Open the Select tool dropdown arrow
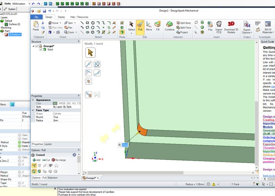The image size is (275, 196). pos(131,33)
